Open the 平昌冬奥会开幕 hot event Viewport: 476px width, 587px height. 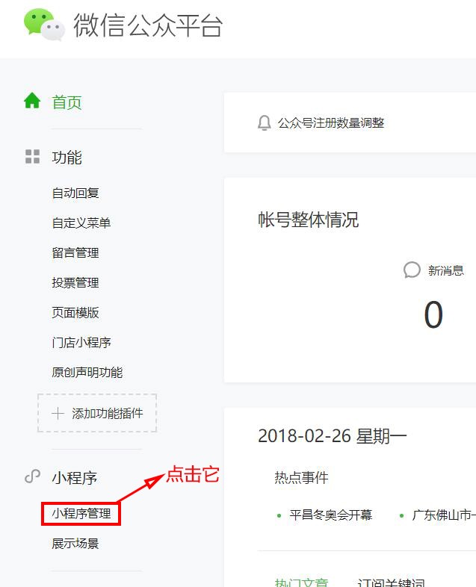click(331, 515)
